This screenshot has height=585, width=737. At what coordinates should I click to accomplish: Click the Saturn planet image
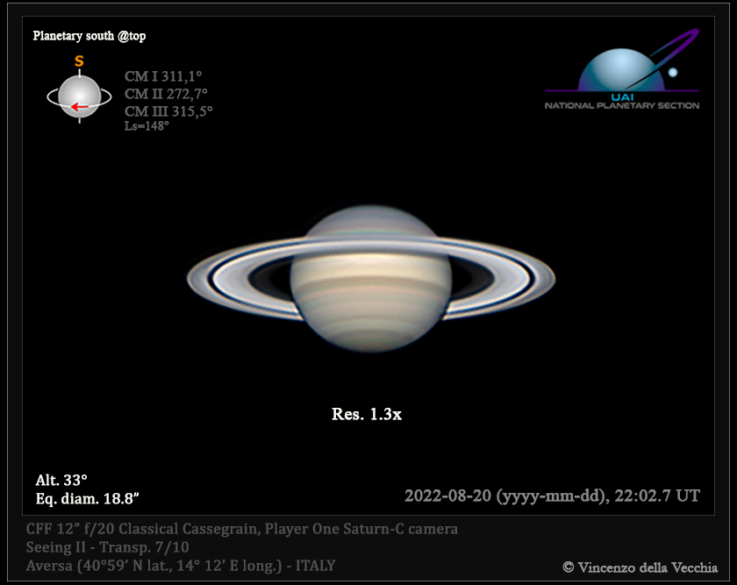[371, 279]
